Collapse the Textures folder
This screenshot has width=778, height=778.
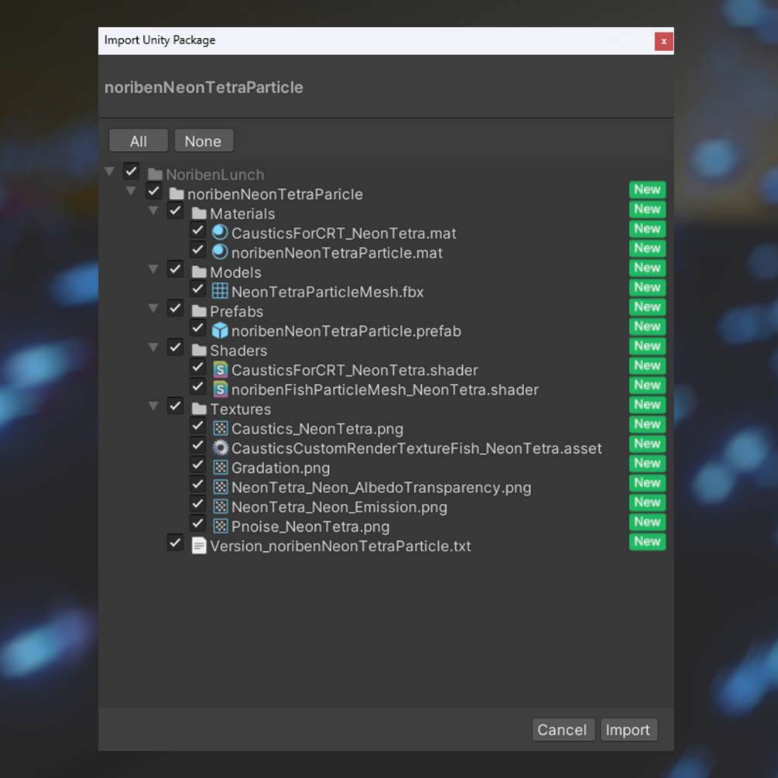tap(153, 406)
